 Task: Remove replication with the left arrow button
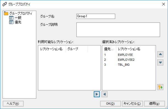(x=104, y=94)
